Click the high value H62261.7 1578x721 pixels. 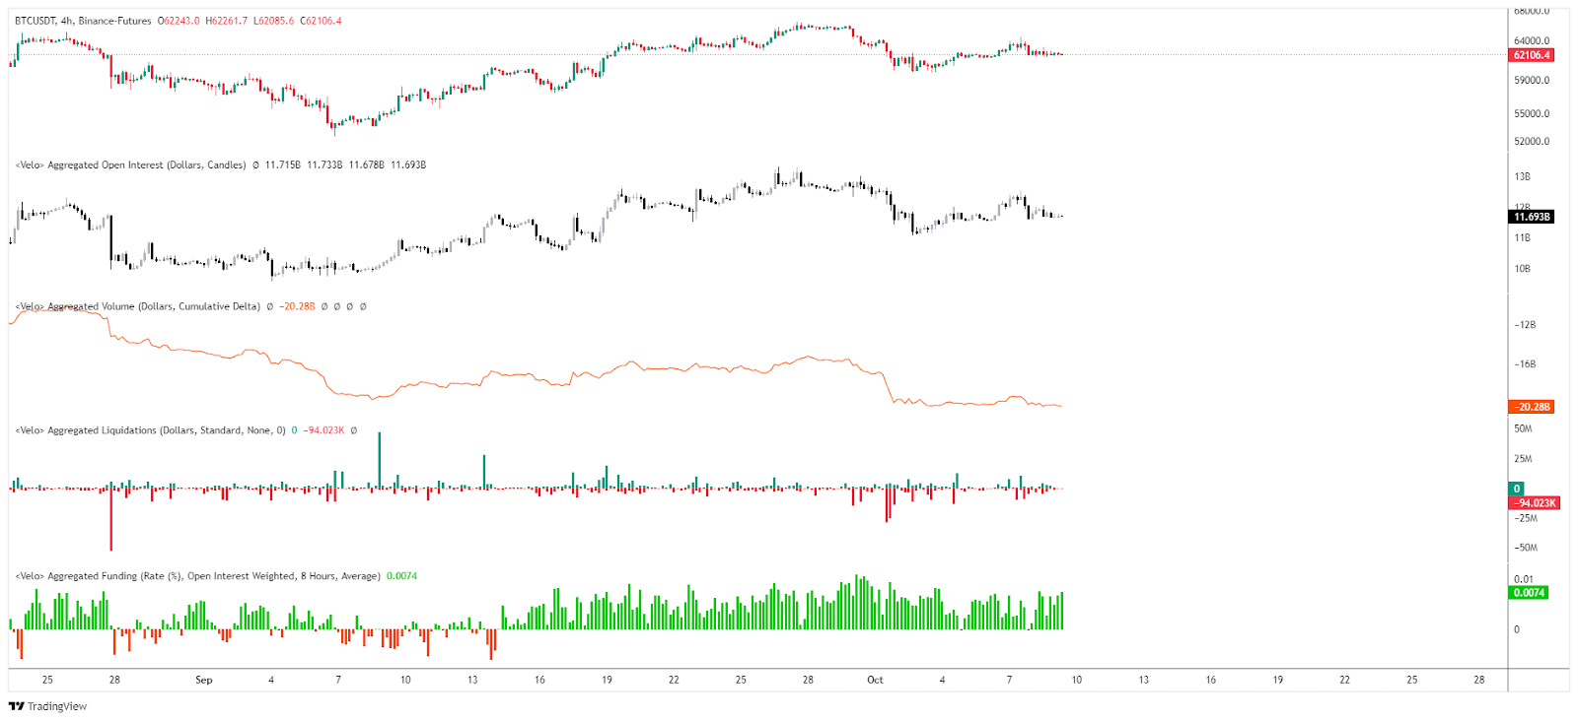pos(227,21)
